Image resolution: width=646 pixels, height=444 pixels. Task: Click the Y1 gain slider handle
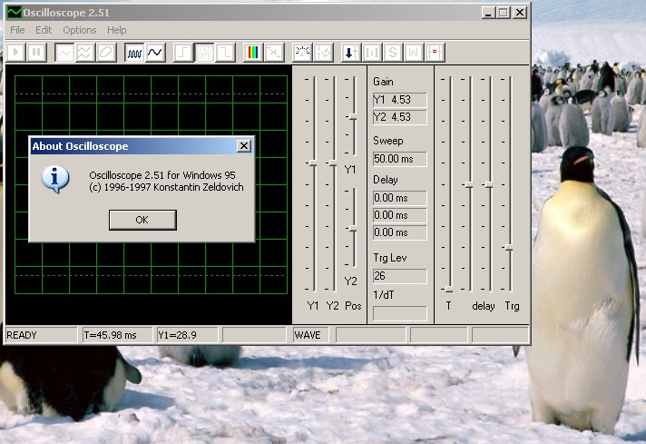click(x=313, y=163)
